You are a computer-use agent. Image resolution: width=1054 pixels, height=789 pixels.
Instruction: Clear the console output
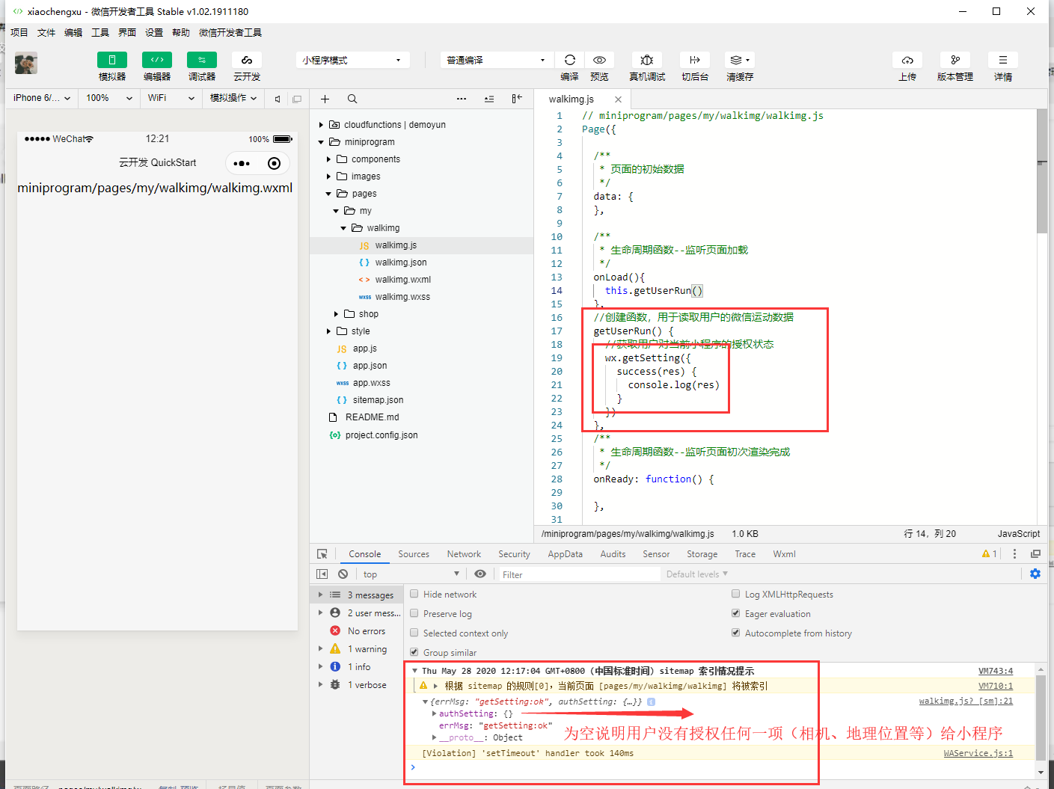pos(343,574)
